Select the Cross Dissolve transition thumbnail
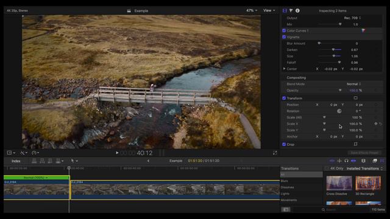 [339, 183]
